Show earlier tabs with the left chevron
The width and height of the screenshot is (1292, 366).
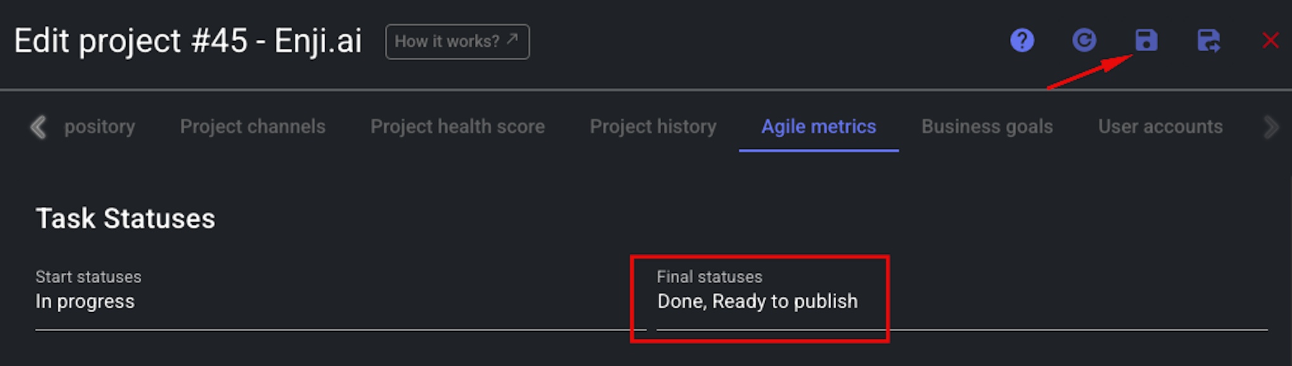pyautogui.click(x=38, y=127)
